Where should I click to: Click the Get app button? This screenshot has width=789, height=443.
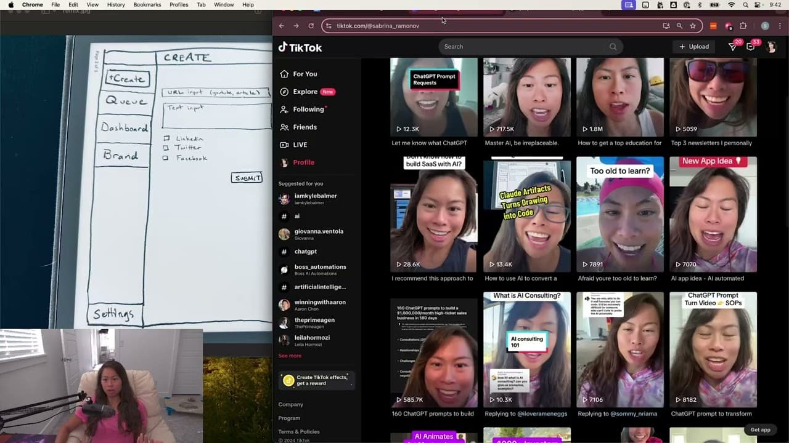761,429
